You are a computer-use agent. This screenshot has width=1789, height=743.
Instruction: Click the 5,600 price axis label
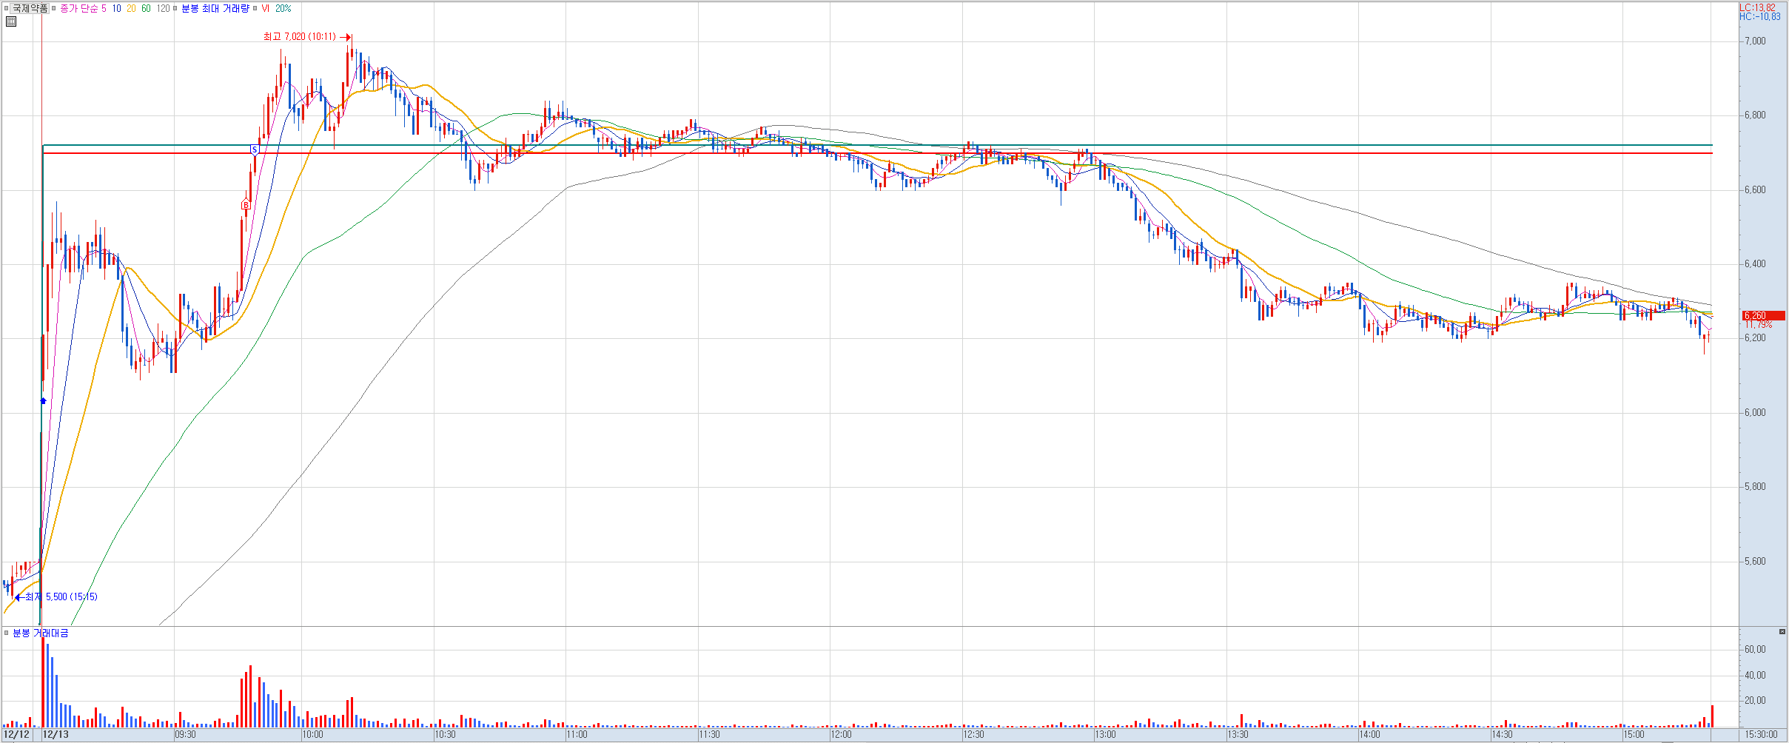[1753, 562]
